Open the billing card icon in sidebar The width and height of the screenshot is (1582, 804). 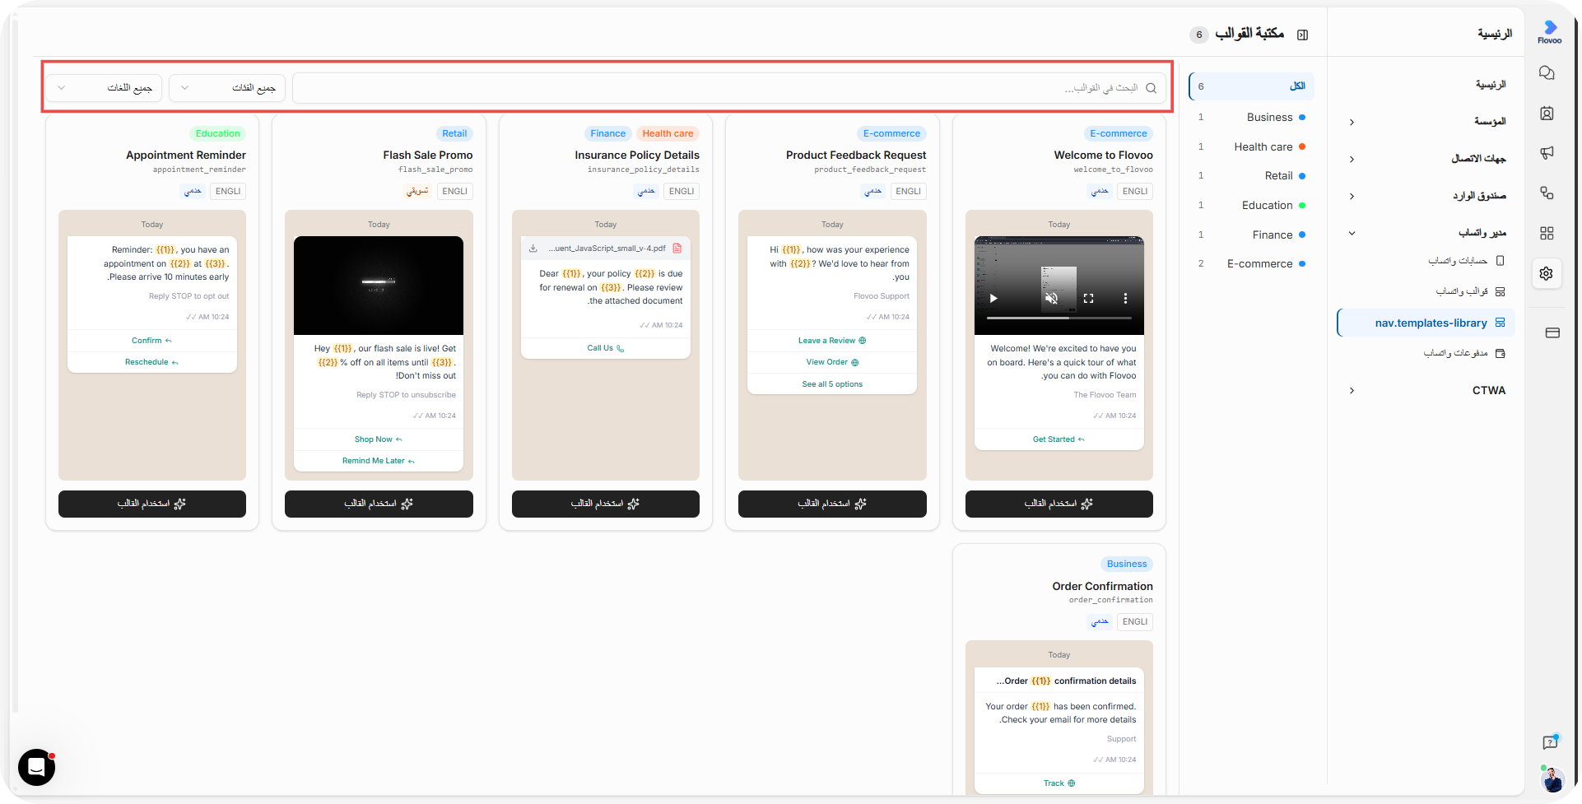(1552, 333)
